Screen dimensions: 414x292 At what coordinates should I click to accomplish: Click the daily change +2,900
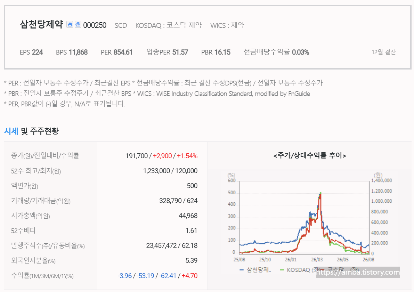click(x=162, y=156)
